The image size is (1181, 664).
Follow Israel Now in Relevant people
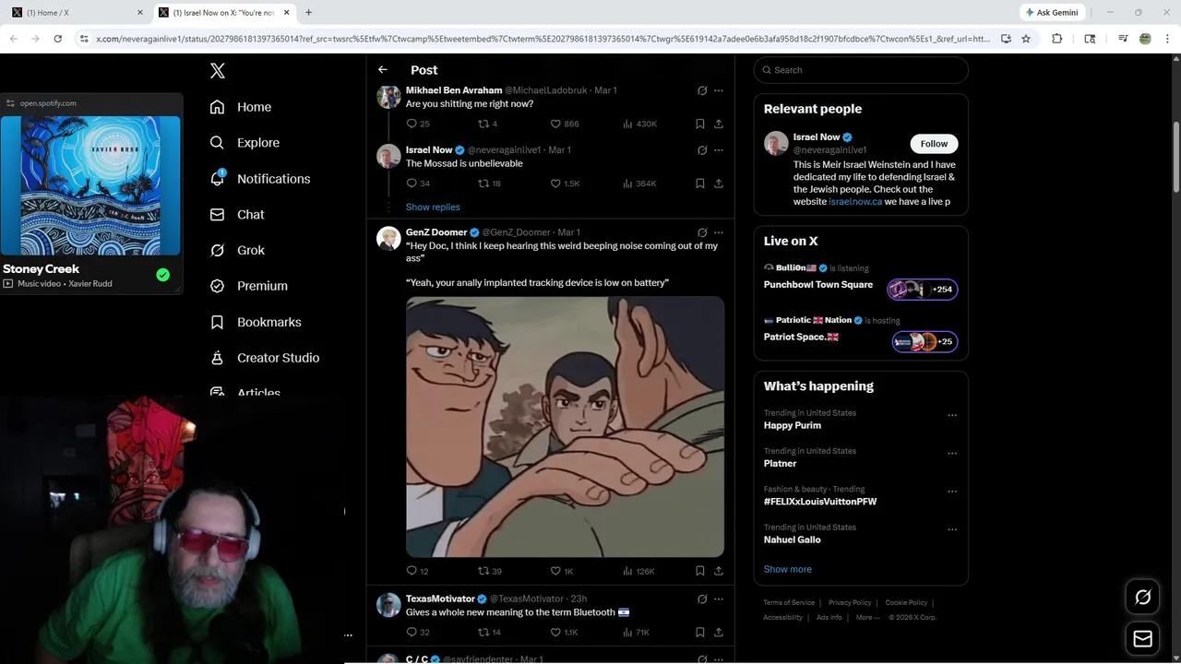pos(934,144)
